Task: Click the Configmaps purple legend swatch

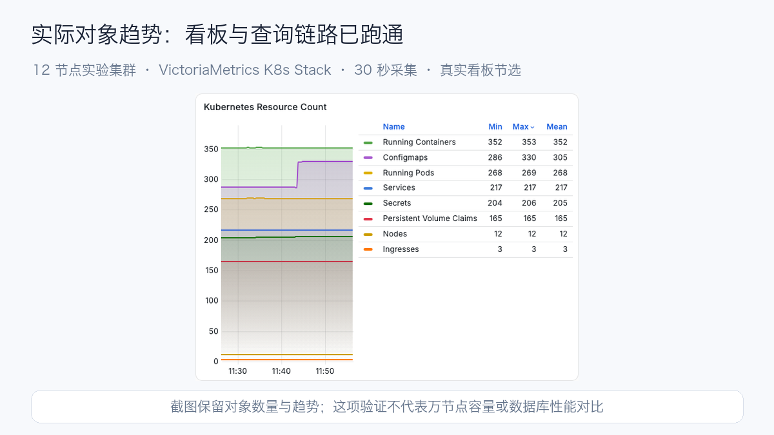Action: click(x=368, y=158)
